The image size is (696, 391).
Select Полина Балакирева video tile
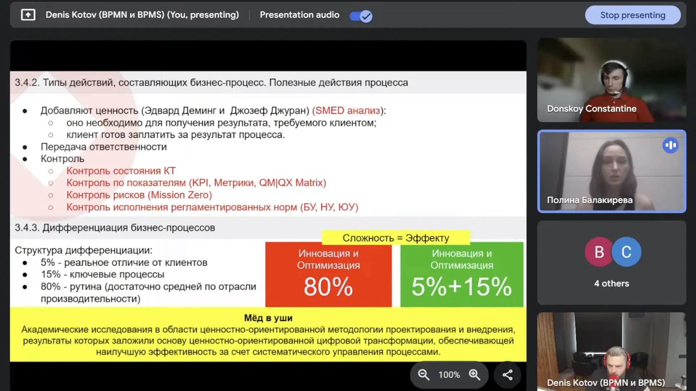click(x=612, y=171)
